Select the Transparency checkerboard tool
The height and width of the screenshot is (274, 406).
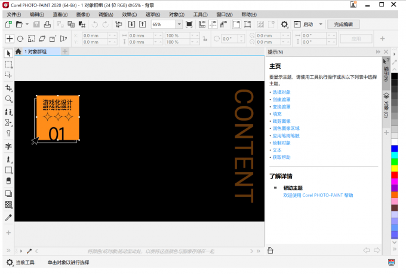click(8, 205)
